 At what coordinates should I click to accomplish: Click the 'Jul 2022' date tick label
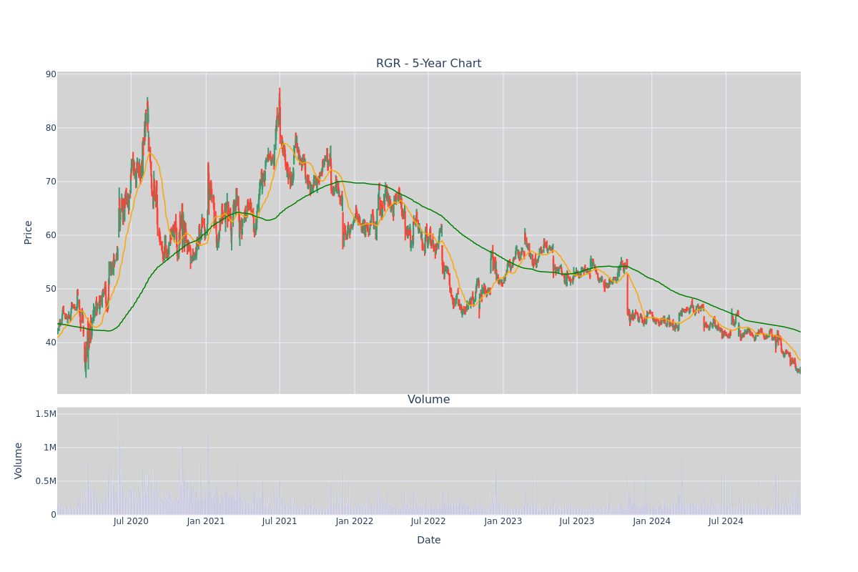tap(428, 521)
